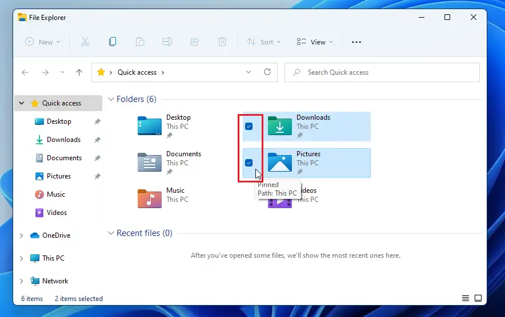Select Desktop in the navigation pane
The height and width of the screenshot is (317, 505).
tap(58, 121)
